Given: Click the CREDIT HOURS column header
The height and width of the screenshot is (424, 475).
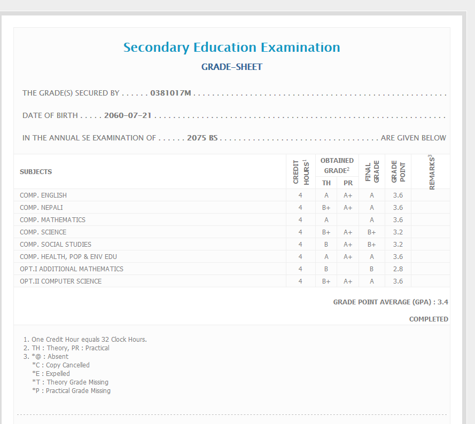Looking at the screenshot, I should tap(301, 171).
